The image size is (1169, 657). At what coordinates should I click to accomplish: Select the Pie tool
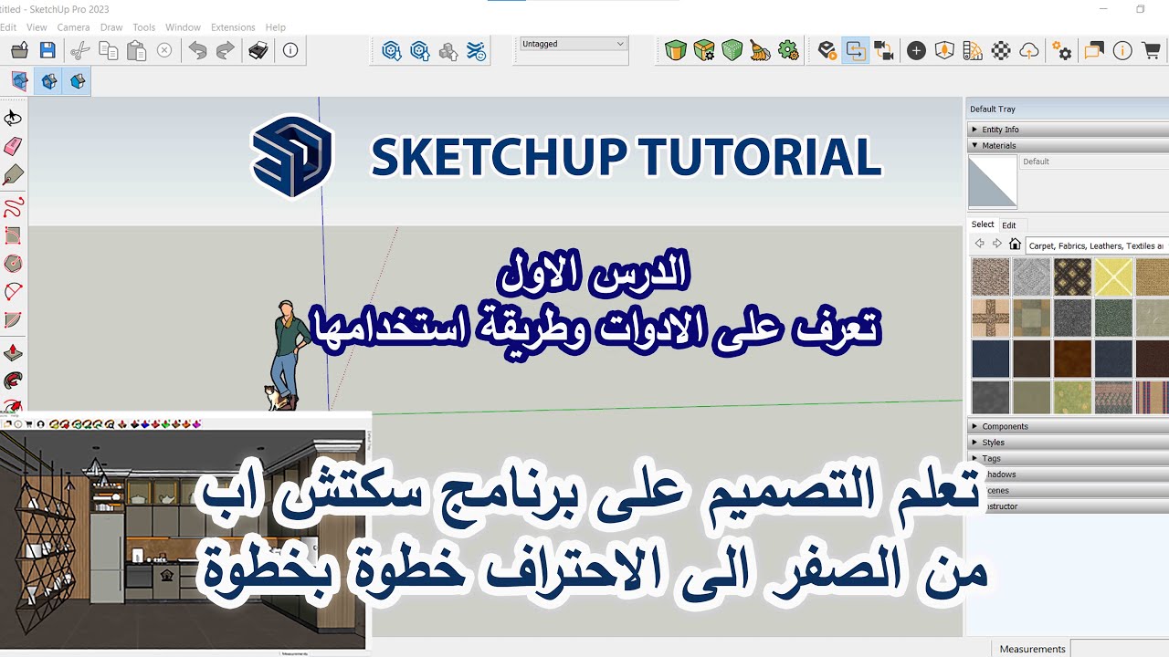click(x=13, y=320)
